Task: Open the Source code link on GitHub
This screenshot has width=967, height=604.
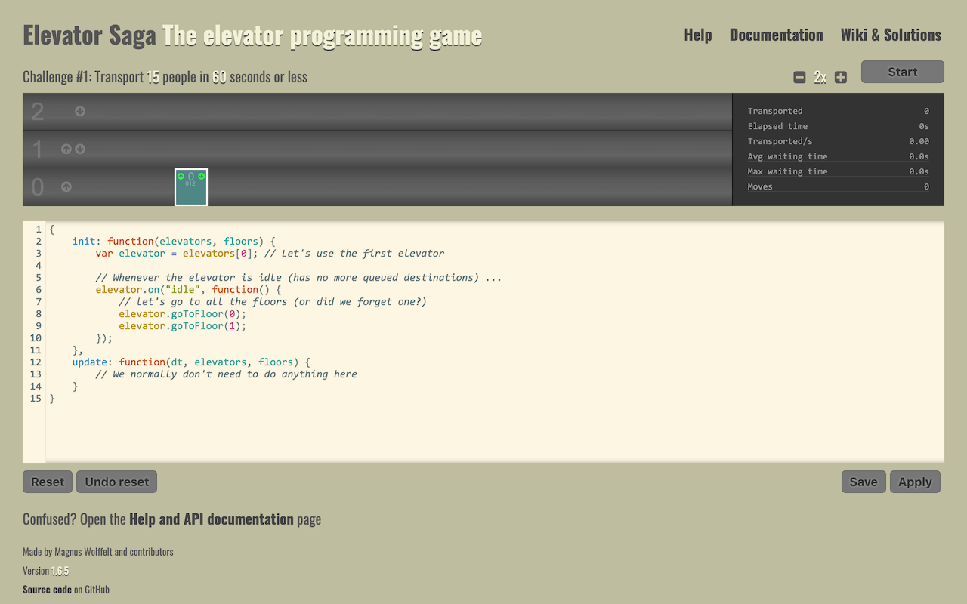Action: (47, 589)
